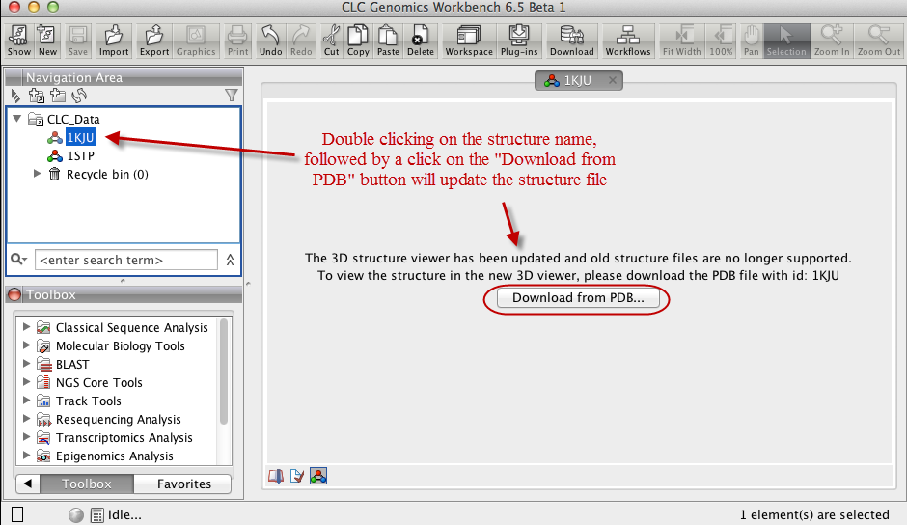Expand Classical Sequence Analysis folder
907x525 pixels.
[x=26, y=328]
